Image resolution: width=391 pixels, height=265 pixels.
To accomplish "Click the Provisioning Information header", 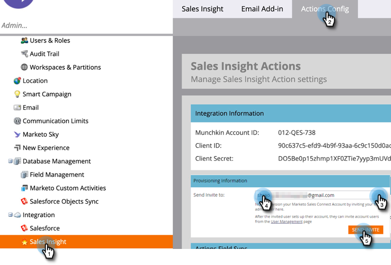I will [x=290, y=181].
